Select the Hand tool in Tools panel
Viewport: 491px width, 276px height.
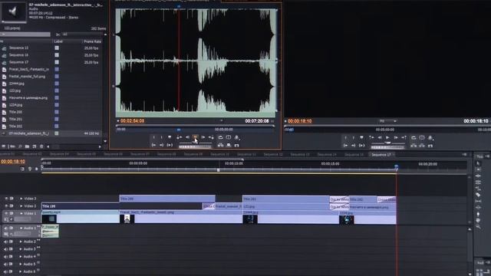point(478,220)
